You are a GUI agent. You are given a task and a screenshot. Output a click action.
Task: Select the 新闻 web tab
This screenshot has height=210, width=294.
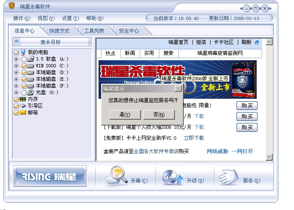coord(130,53)
